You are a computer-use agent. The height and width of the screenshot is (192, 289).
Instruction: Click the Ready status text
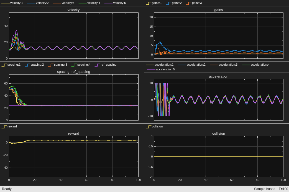point(7,189)
